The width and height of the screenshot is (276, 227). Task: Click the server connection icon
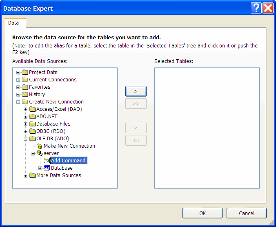tap(40, 153)
